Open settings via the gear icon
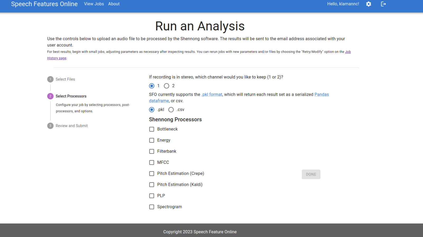Viewport: 423px width, 237px height. point(369,4)
